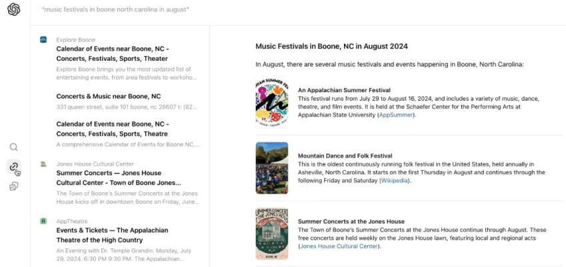Open Calendar of Events result ending in Theatre

tap(113, 129)
